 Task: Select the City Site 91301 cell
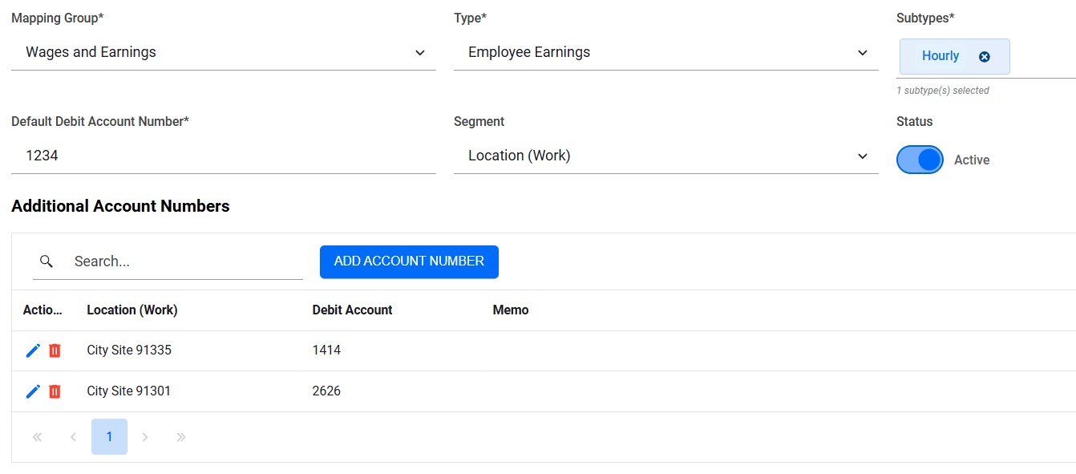coord(129,391)
